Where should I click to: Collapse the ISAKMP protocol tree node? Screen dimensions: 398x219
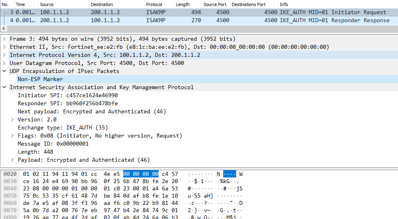click(x=4, y=88)
